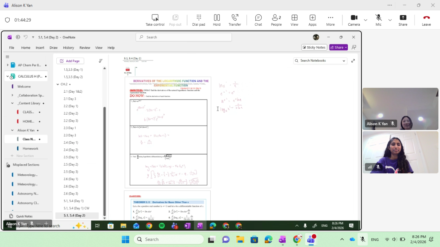Open the People participants list
The image size is (440, 247).
tap(276, 20)
